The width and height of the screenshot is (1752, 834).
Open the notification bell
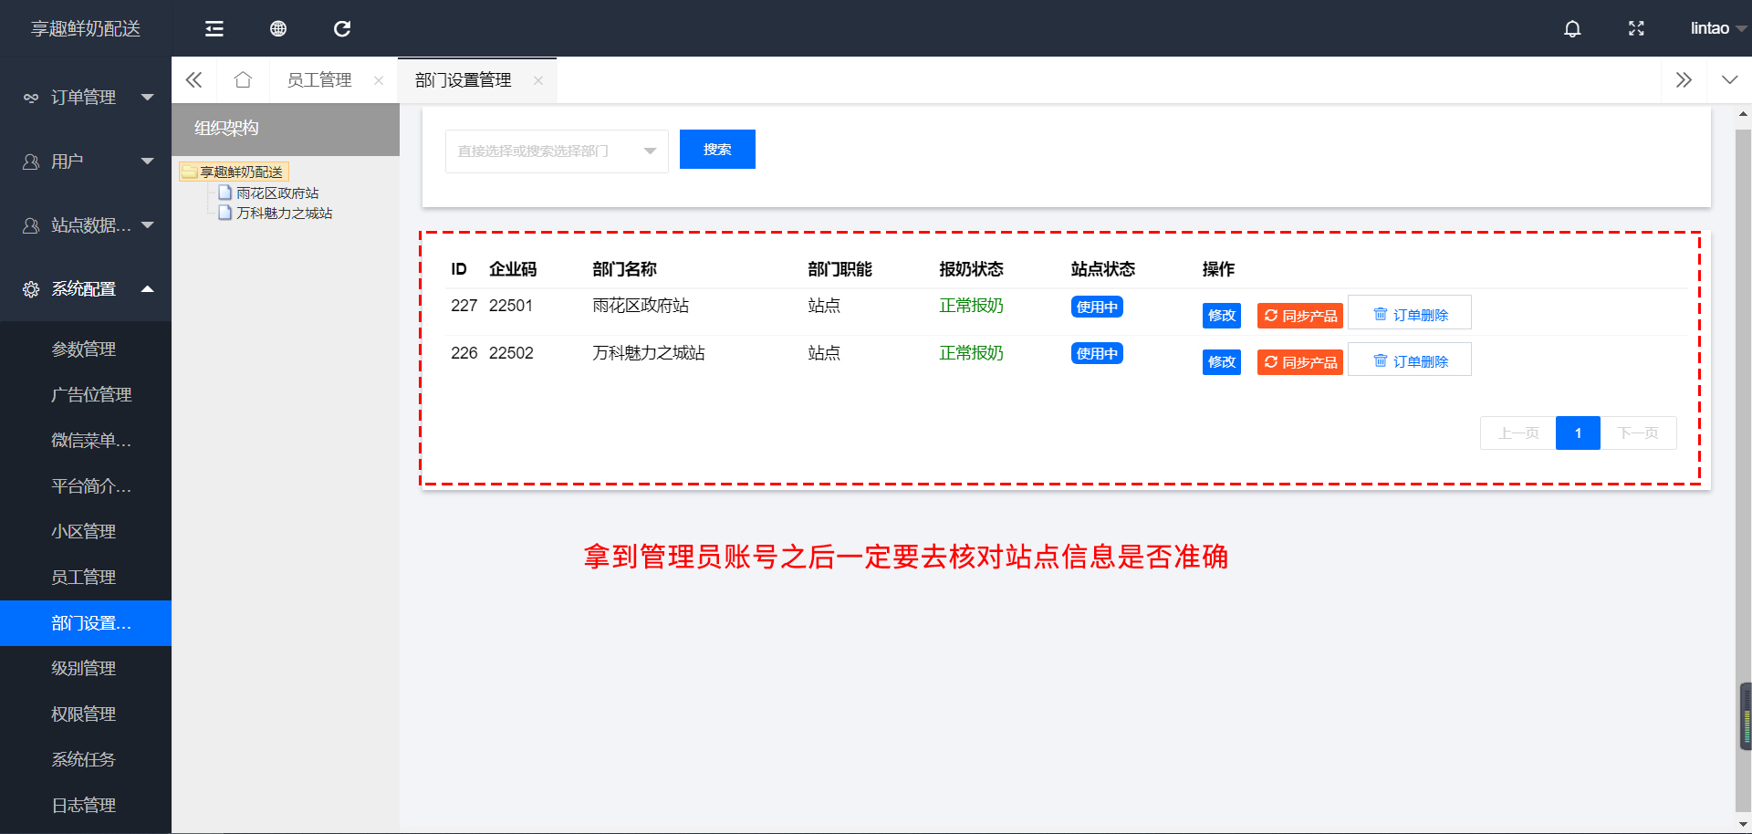pyautogui.click(x=1572, y=29)
